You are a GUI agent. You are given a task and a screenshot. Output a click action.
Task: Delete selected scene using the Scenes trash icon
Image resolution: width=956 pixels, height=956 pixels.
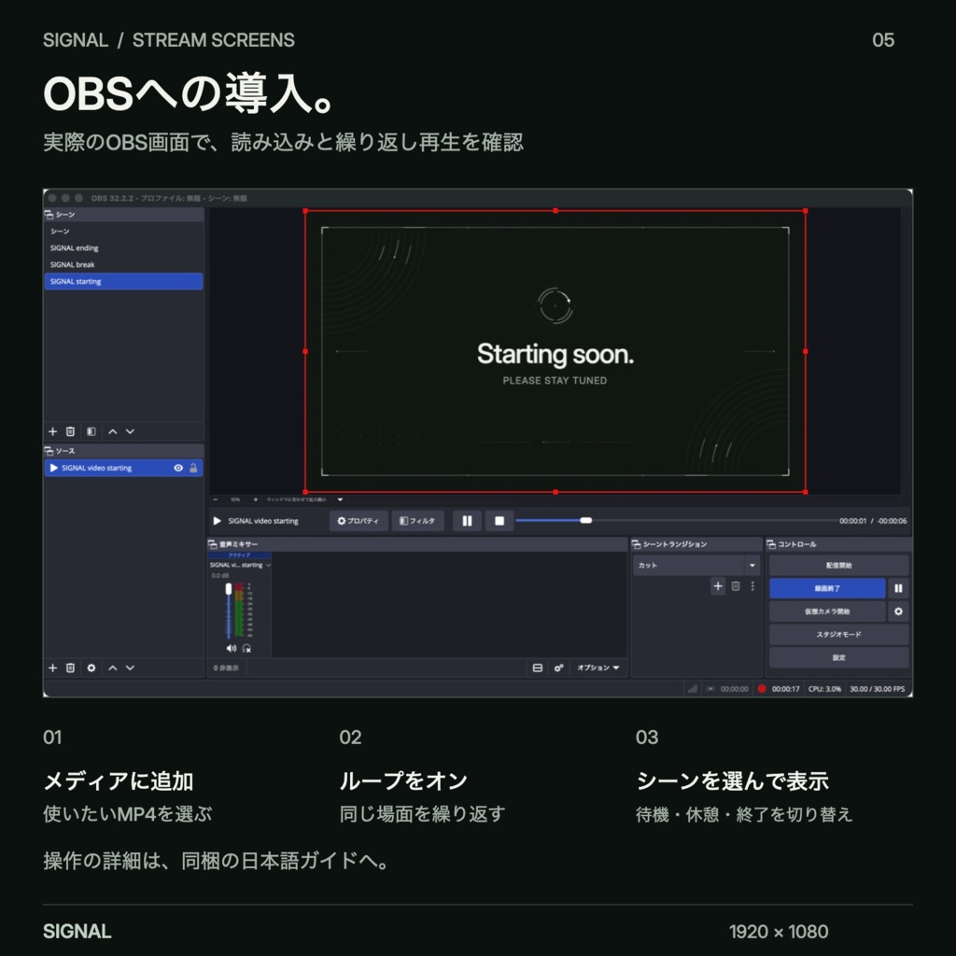(70, 431)
